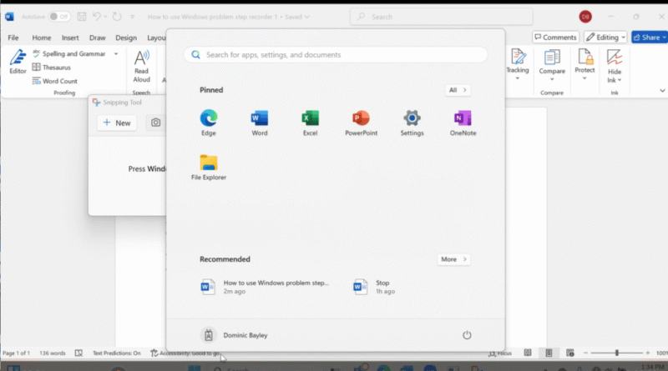The width and height of the screenshot is (668, 371).
Task: Open Comments pane
Action: (x=555, y=38)
